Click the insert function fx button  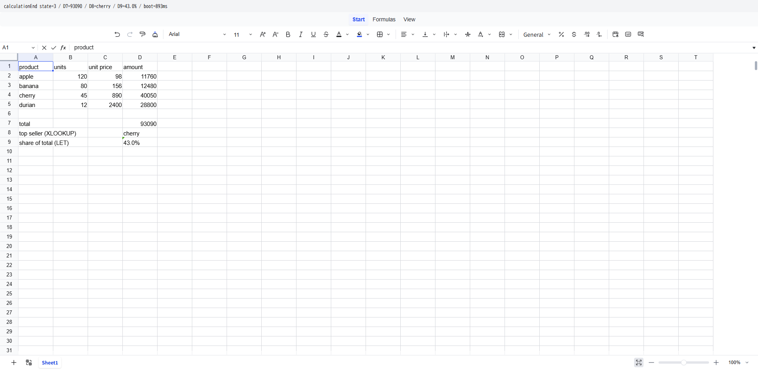pos(63,47)
